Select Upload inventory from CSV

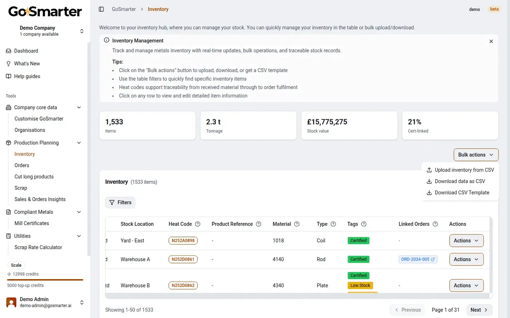pyautogui.click(x=460, y=170)
